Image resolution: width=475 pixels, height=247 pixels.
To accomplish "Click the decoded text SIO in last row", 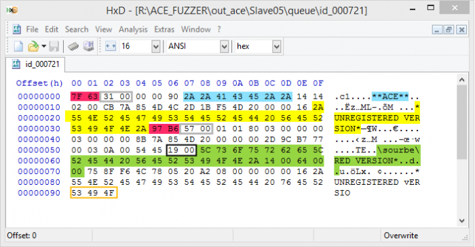I will [342, 193].
